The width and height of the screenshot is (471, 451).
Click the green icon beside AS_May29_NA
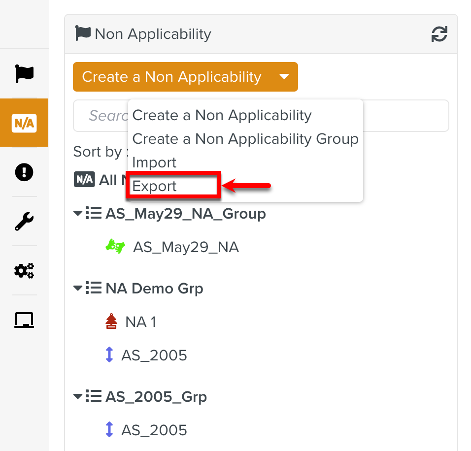(115, 247)
